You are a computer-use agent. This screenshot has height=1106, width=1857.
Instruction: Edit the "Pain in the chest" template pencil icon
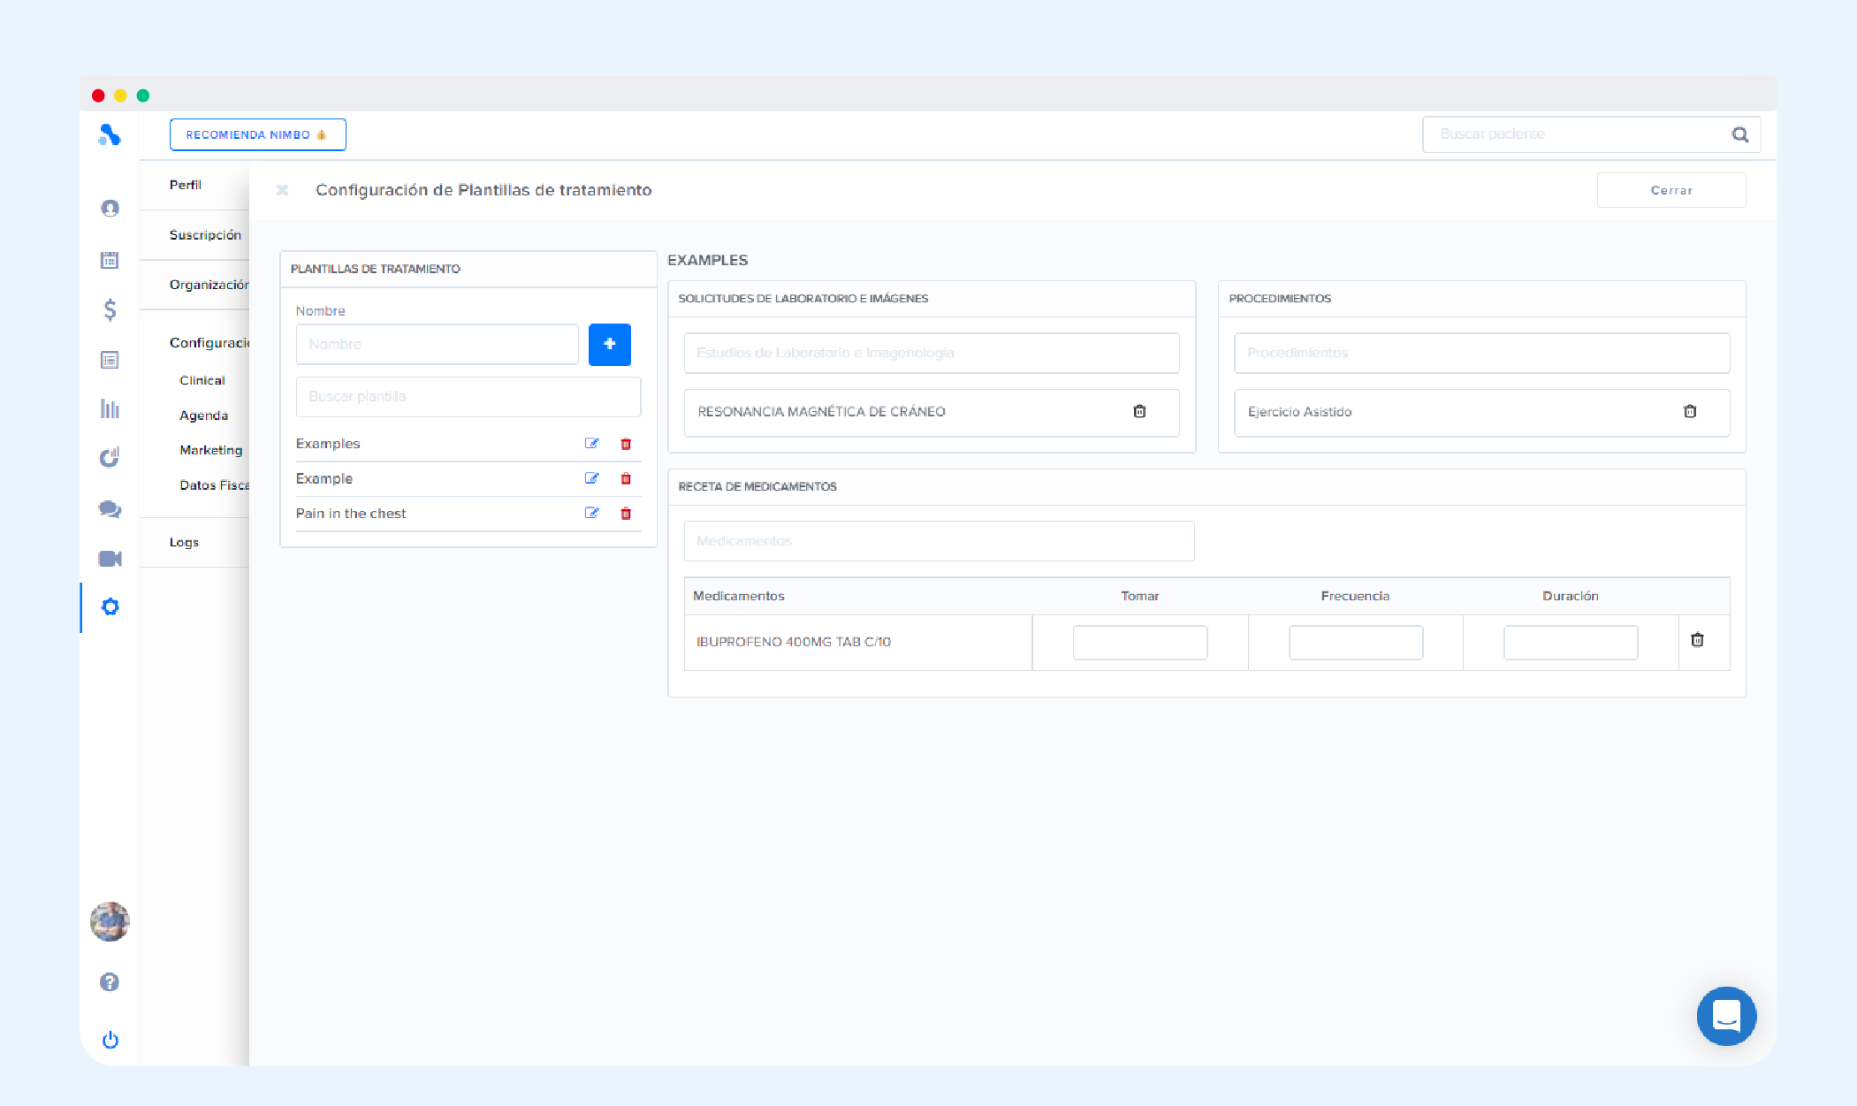pos(592,513)
